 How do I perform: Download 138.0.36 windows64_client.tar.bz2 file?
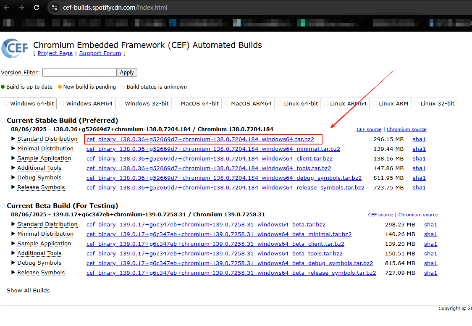pos(210,159)
